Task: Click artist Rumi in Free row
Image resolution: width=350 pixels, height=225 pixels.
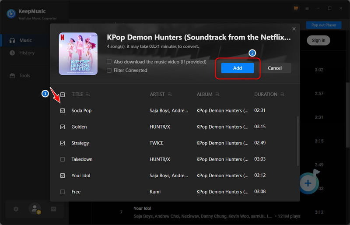Action: (155, 192)
